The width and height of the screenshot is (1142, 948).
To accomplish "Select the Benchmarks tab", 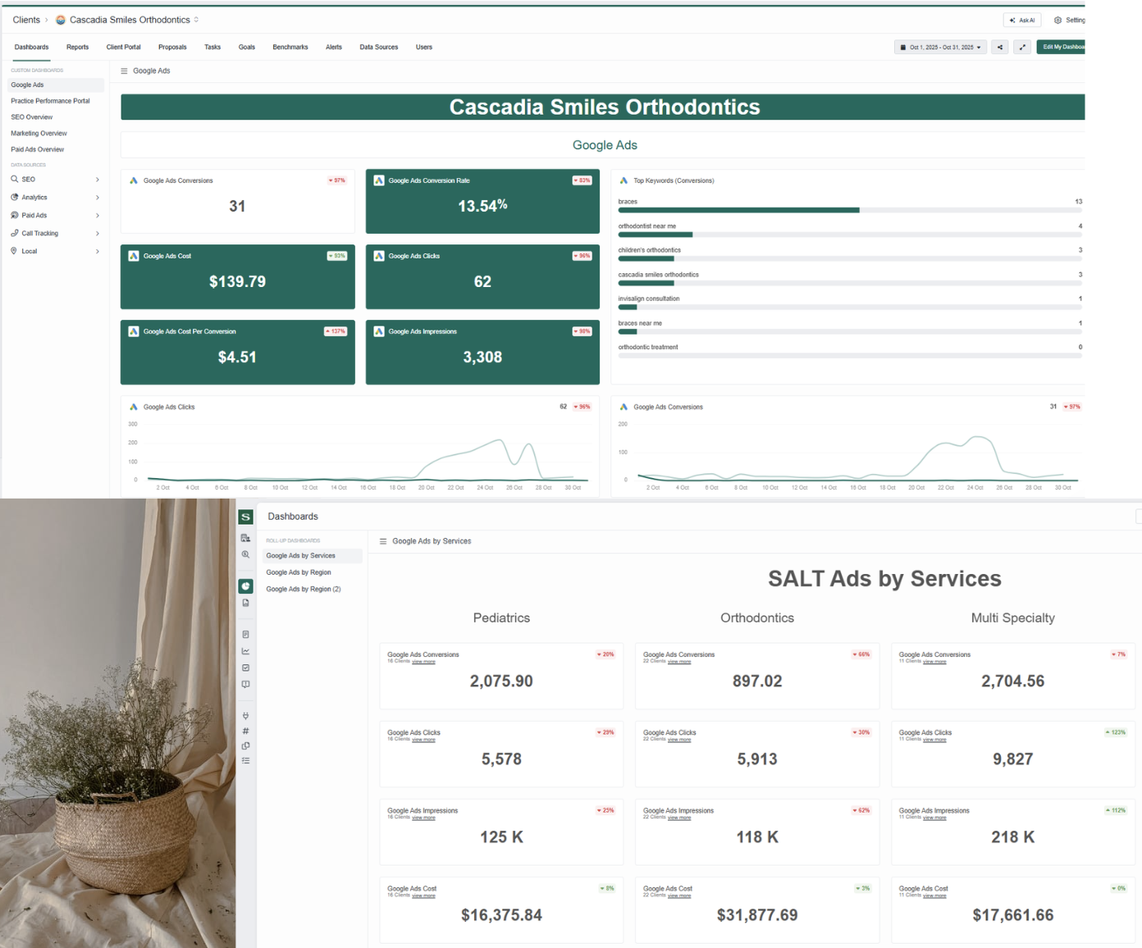I will pyautogui.click(x=290, y=47).
